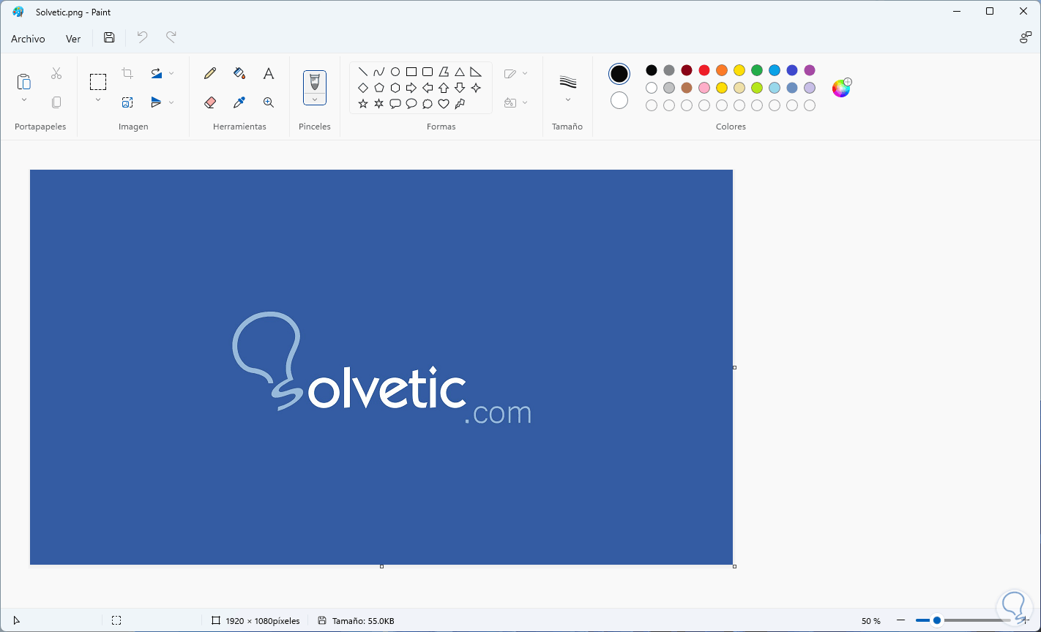Image resolution: width=1041 pixels, height=632 pixels.
Task: Pick the Eraser tool
Action: coord(210,102)
